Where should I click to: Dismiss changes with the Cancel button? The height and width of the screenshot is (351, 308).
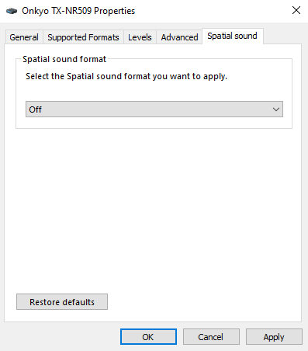[211, 337]
